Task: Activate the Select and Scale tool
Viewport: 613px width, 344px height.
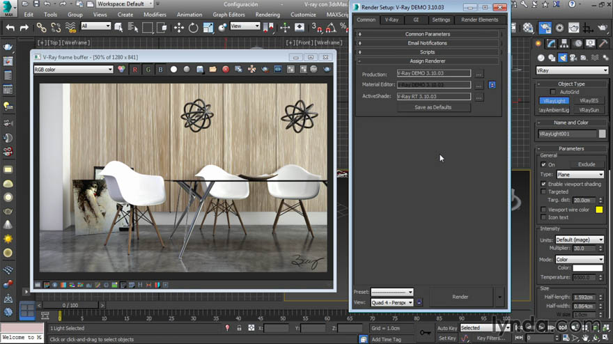Action: pyautogui.click(x=208, y=27)
